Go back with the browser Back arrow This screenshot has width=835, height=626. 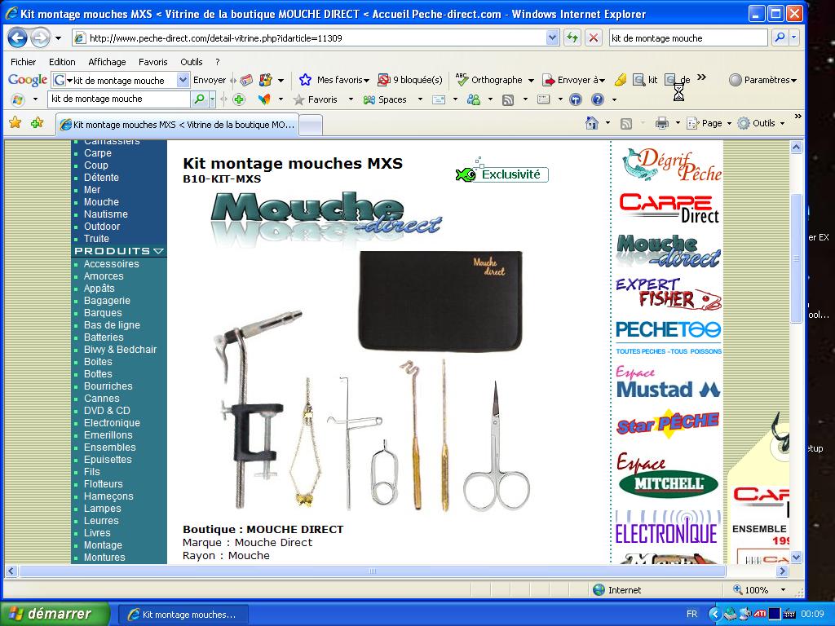click(x=18, y=37)
